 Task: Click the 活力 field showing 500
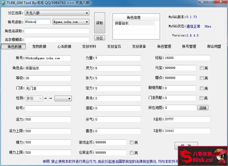48,119
